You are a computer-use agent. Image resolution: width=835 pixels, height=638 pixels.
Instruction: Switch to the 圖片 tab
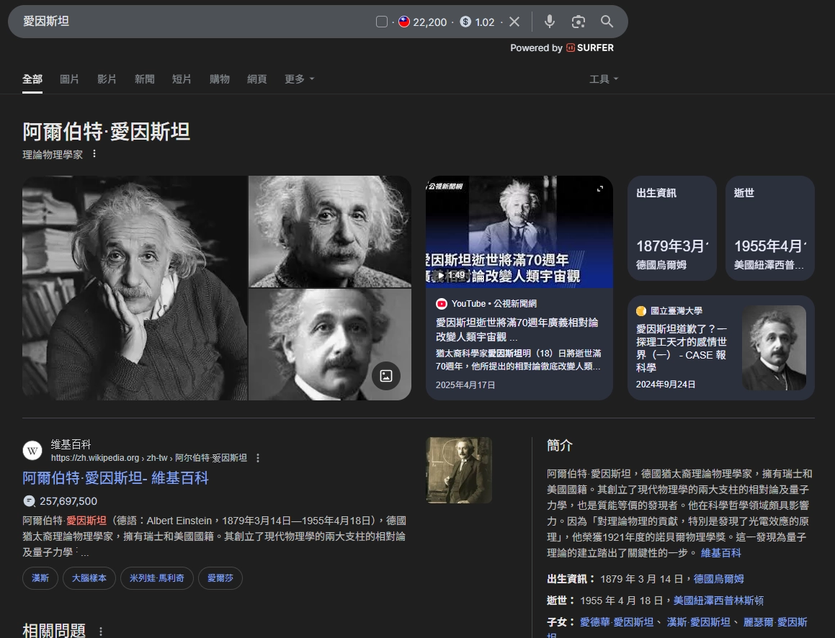coord(69,78)
